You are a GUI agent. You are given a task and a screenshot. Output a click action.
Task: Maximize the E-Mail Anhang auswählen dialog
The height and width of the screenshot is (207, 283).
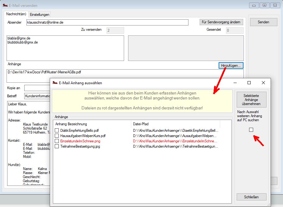249,83
